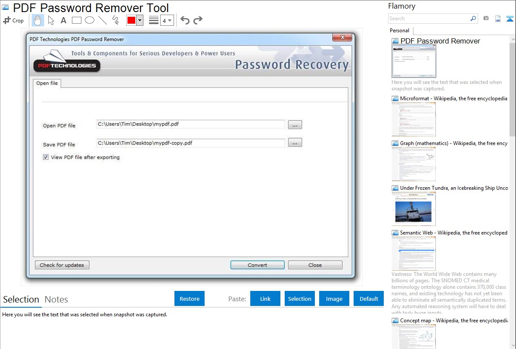The height and width of the screenshot is (349, 516).
Task: Click the dialog's Close button
Action: point(315,265)
